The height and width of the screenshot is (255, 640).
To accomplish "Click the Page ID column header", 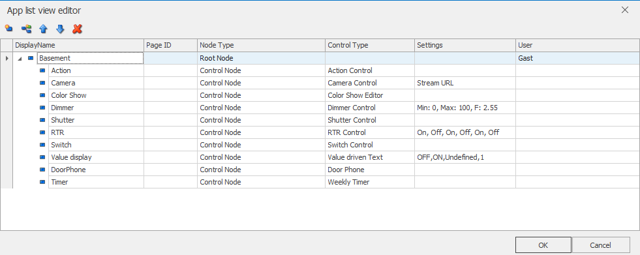I will point(171,45).
